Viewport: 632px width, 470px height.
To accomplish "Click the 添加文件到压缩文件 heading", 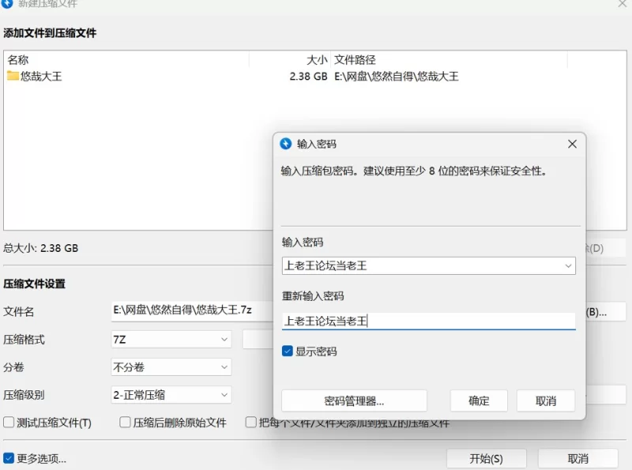I will (x=50, y=32).
